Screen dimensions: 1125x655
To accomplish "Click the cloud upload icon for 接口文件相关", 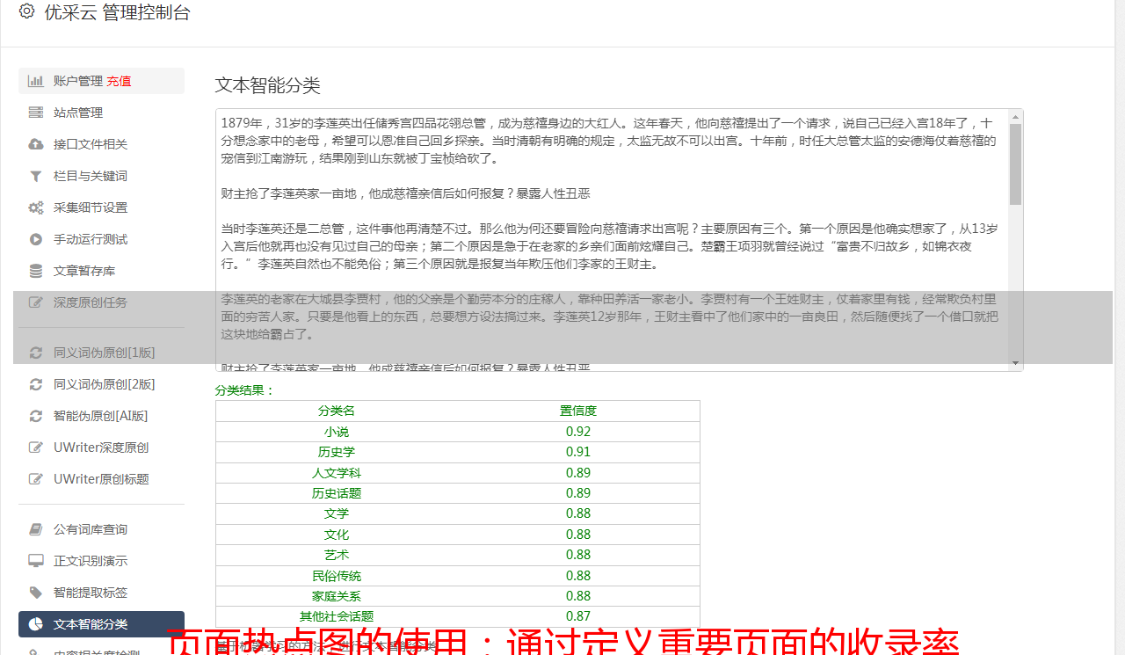I will pos(36,144).
